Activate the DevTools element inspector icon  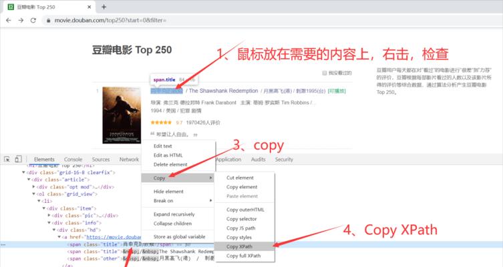[7, 159]
